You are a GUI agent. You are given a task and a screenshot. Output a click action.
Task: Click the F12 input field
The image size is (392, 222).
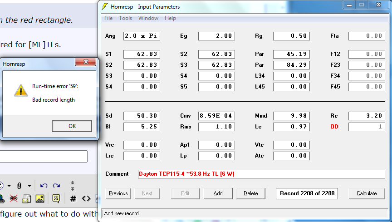point(367,54)
